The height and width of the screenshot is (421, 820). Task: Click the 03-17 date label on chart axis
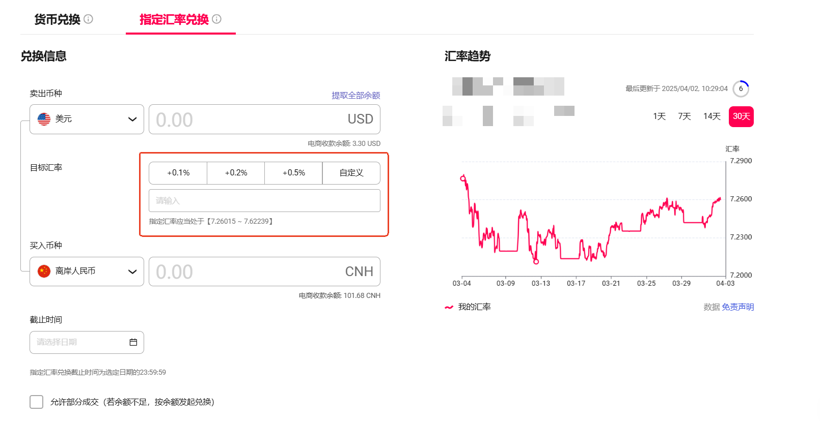click(576, 283)
